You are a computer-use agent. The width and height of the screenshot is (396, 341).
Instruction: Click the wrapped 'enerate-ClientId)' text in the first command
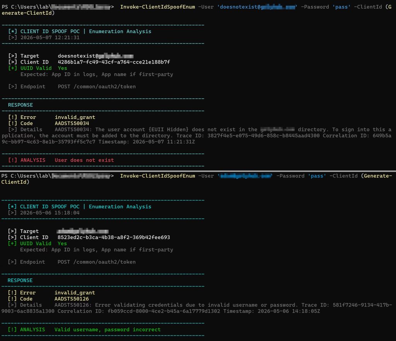click(x=28, y=13)
